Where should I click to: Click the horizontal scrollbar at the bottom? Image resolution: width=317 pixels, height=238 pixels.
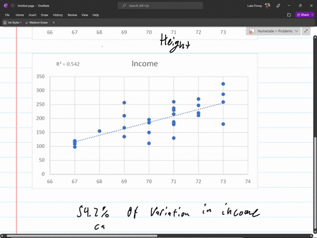82,236
